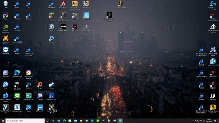Click the Steam desktop shortcut
This screenshot has width=219, height=123.
[52, 85]
